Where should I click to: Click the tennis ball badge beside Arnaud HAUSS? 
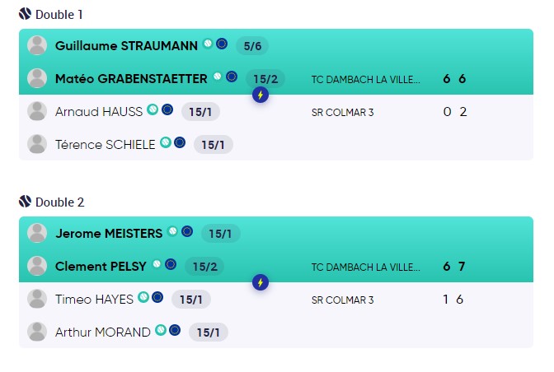[153, 109]
